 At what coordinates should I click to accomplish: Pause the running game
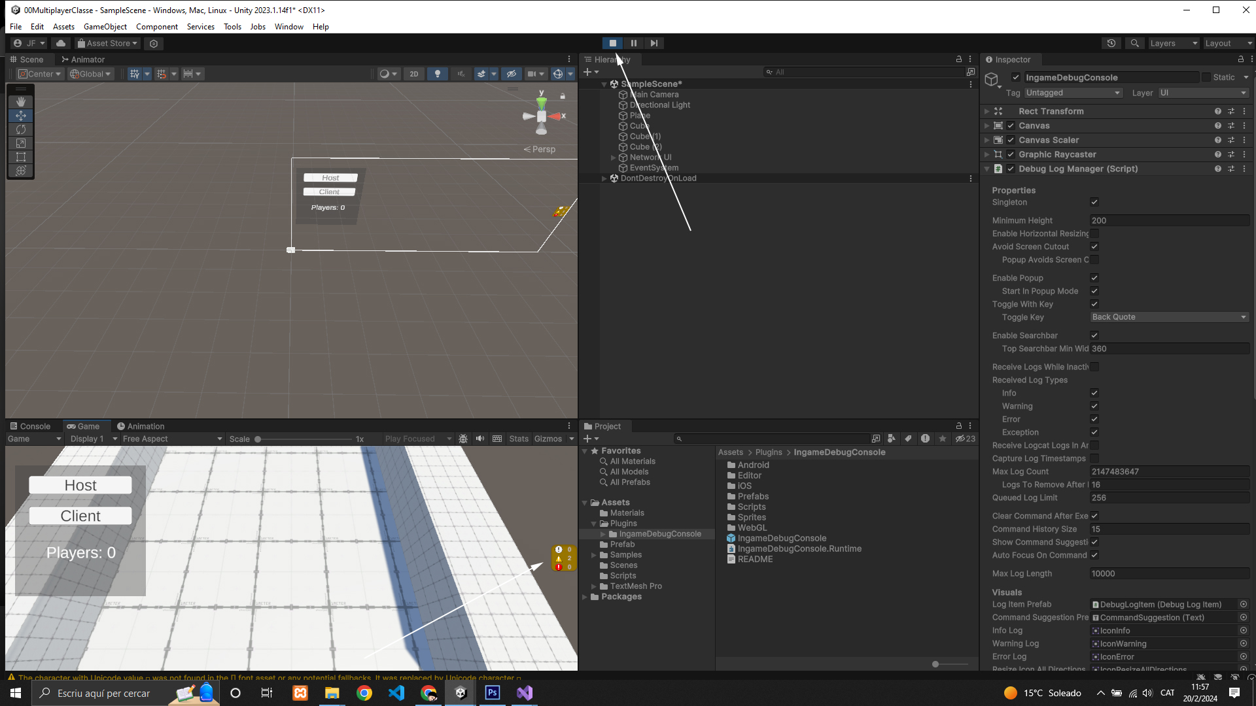click(633, 43)
